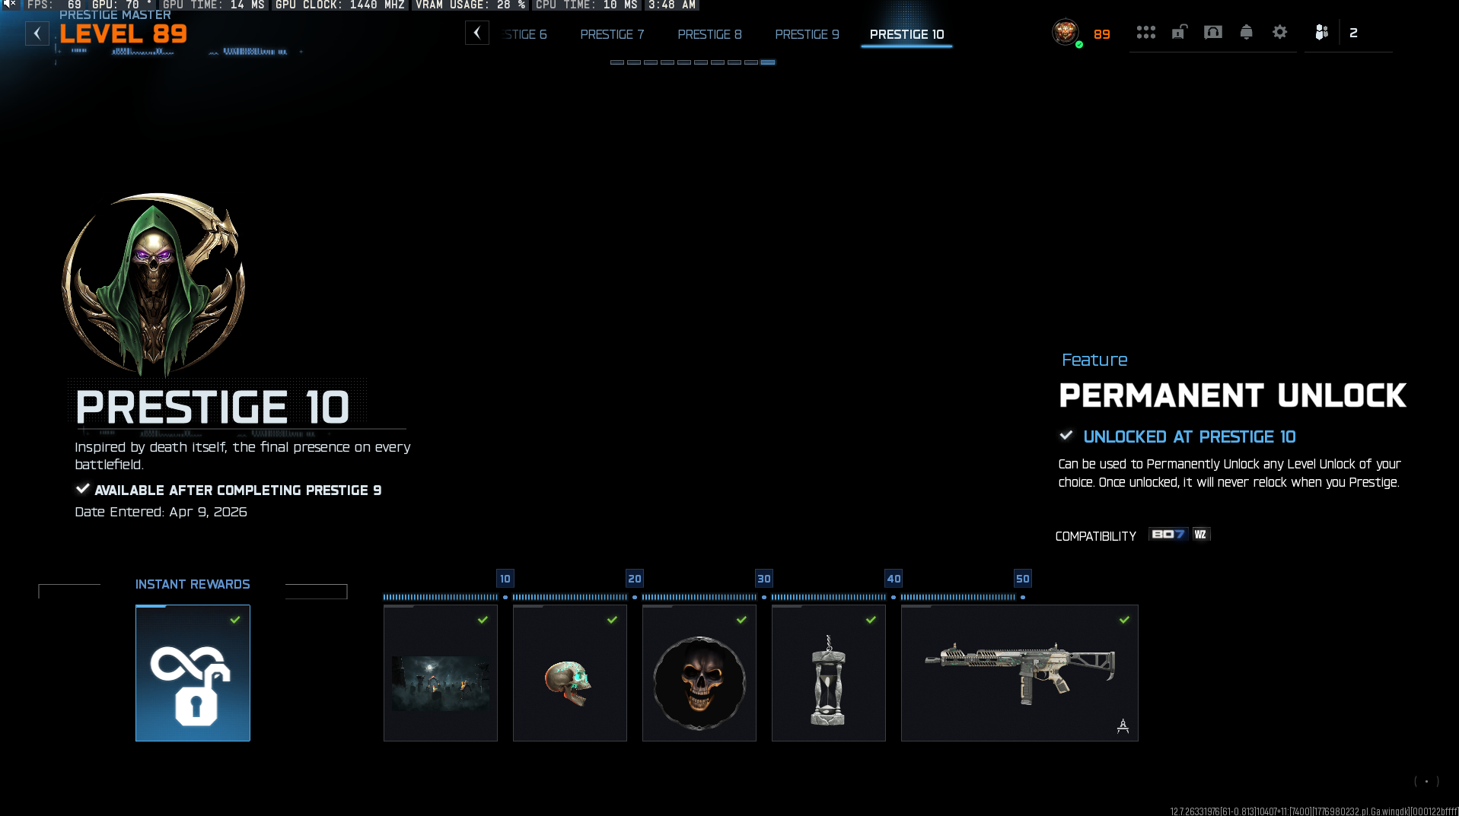Viewport: 1459px width, 816px height.
Task: Click the Unlocked at Prestige 10 label
Action: [1189, 437]
